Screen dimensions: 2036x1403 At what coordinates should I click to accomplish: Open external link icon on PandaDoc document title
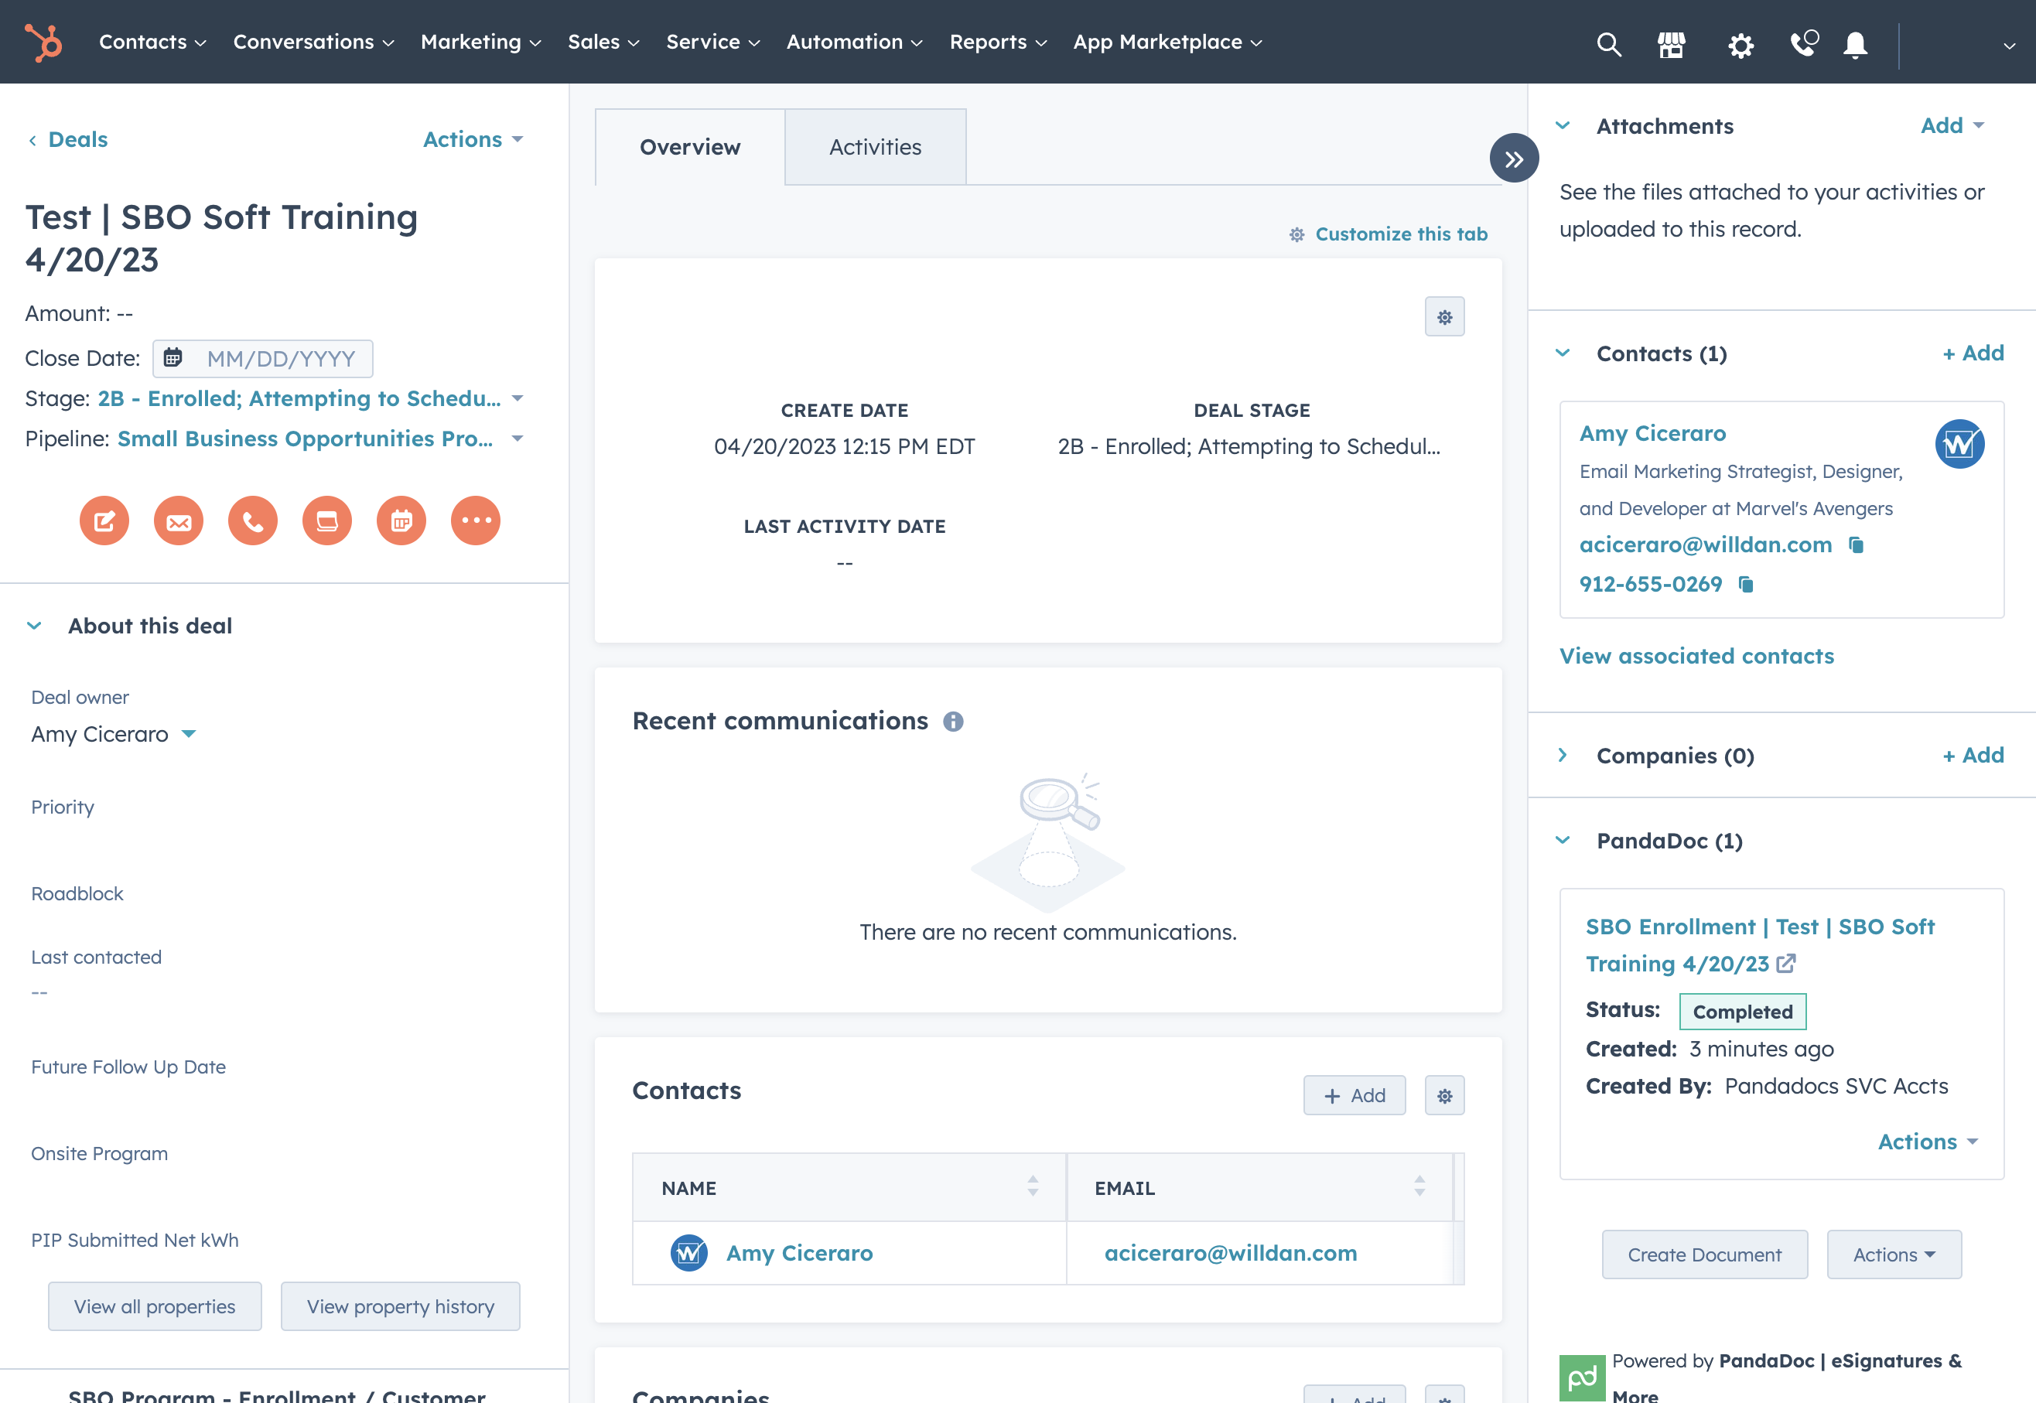(1785, 964)
